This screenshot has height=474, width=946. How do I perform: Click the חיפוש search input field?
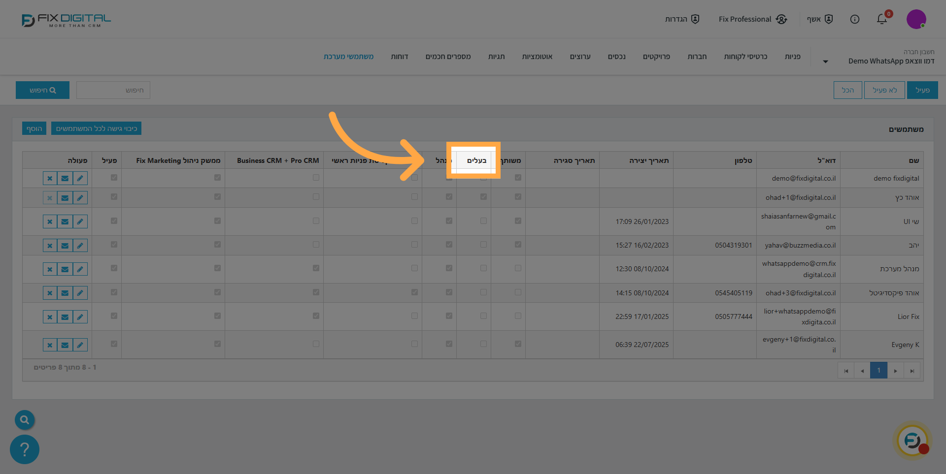113,90
